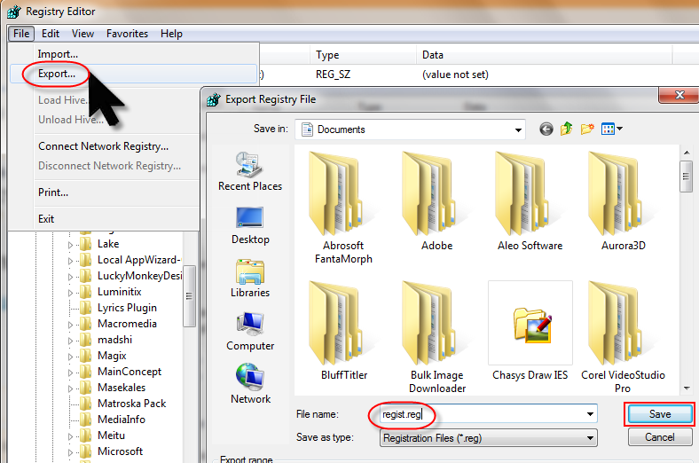
Task: Choose Import from the File menu
Action: (134, 54)
